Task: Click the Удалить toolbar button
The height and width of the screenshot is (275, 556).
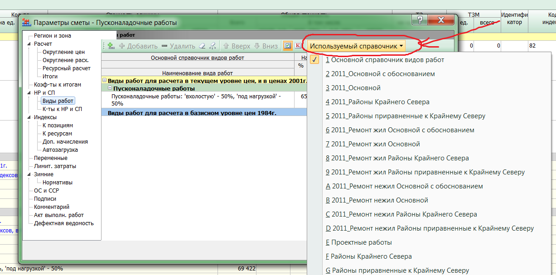Action: pos(178,46)
